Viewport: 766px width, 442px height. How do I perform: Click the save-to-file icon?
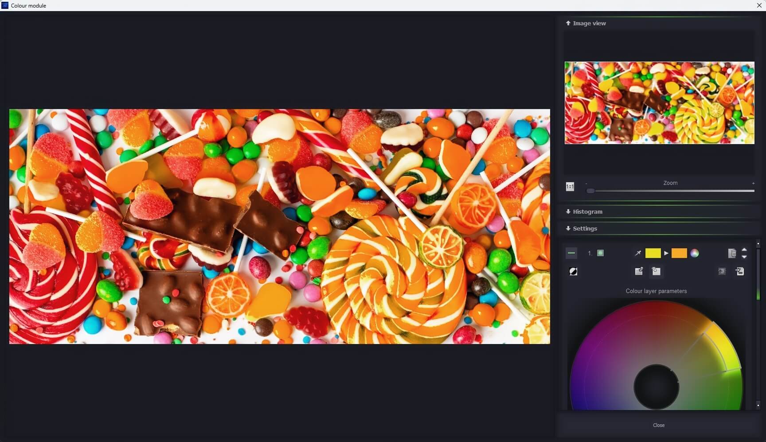point(740,271)
